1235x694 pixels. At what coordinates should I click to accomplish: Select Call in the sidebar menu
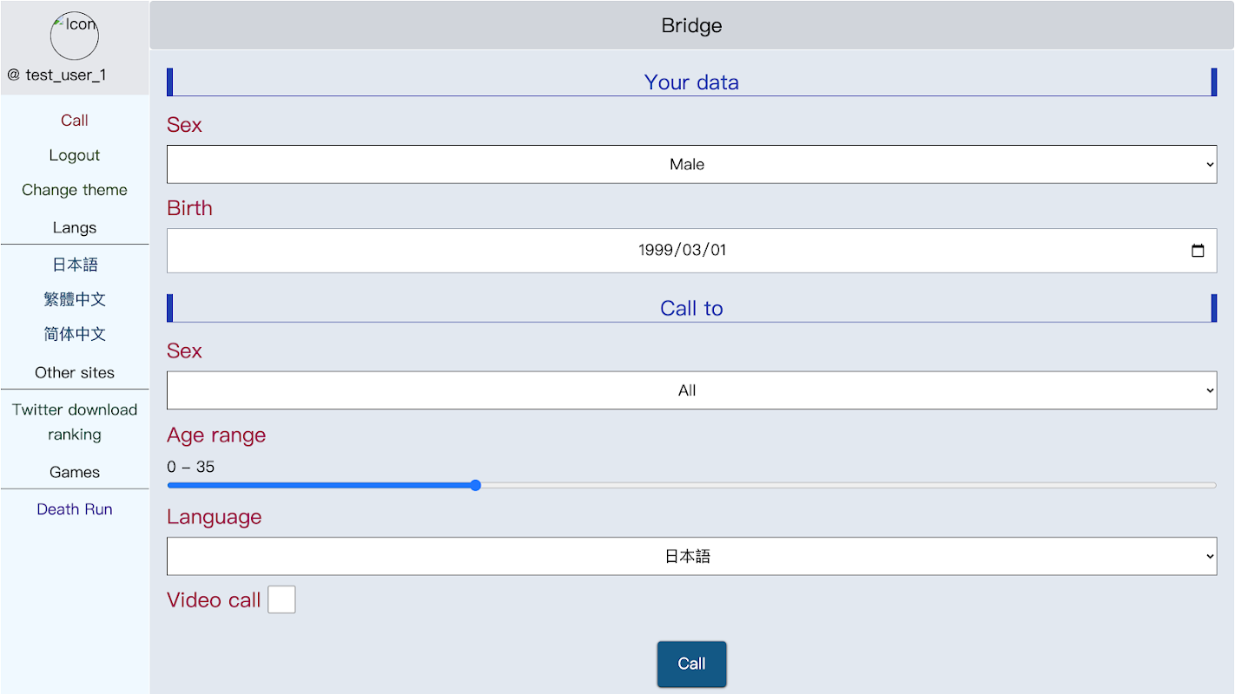pos(75,121)
